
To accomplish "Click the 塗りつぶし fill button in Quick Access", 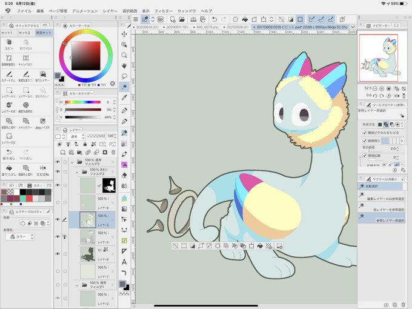I will (x=9, y=170).
